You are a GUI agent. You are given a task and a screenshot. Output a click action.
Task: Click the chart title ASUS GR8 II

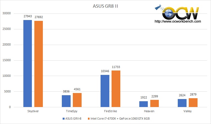(x=105, y=6)
